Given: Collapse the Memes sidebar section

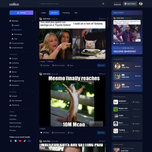Looking at the screenshot, I should click(33, 21).
